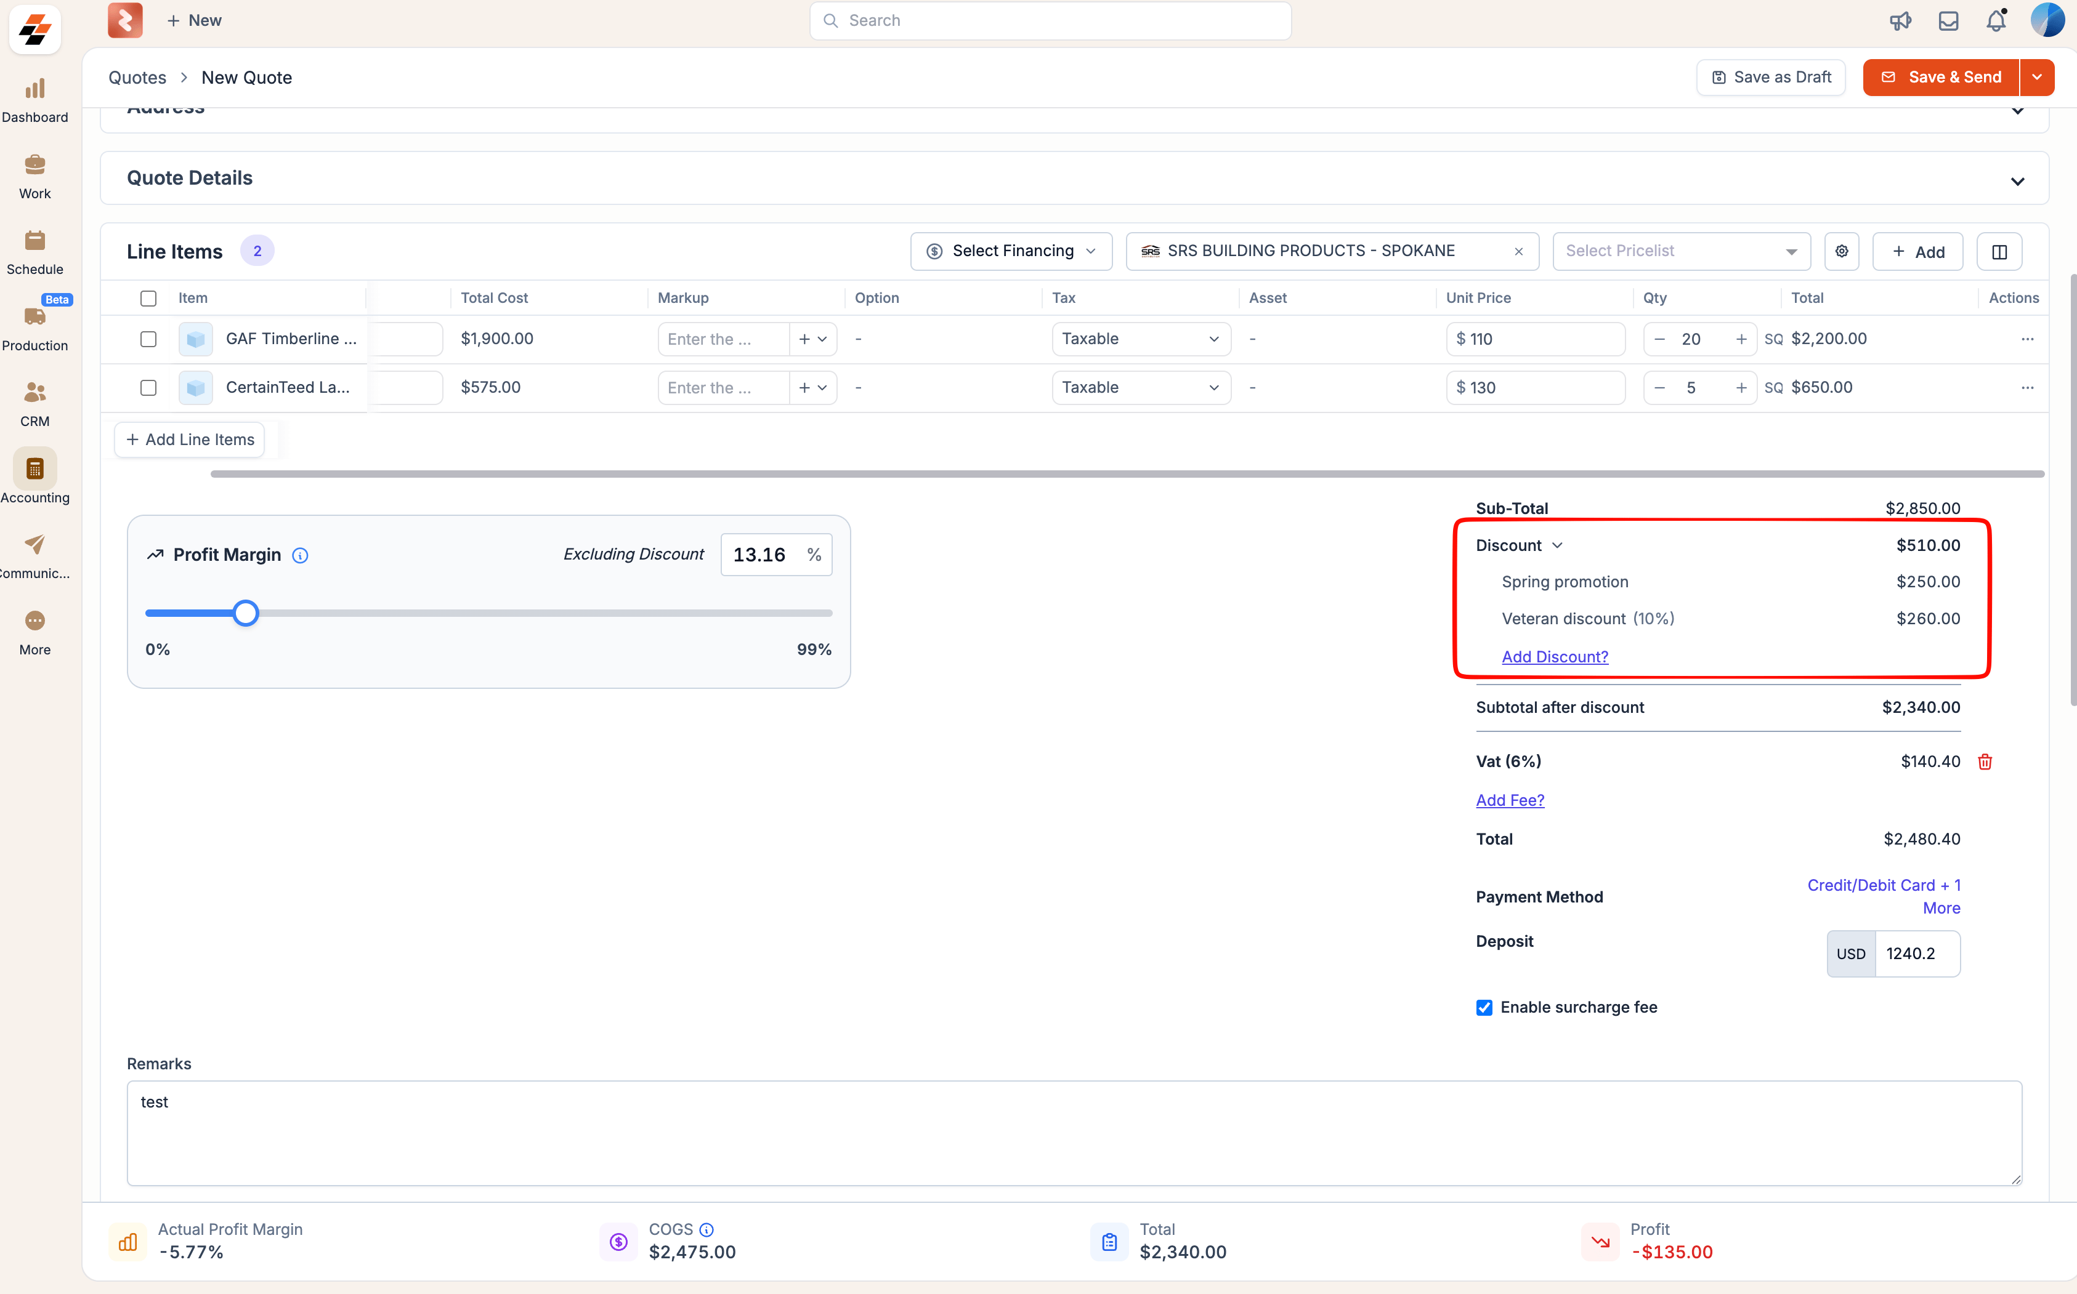2077x1294 pixels.
Task: Click the horizontal table scrollbar
Action: point(1127,474)
